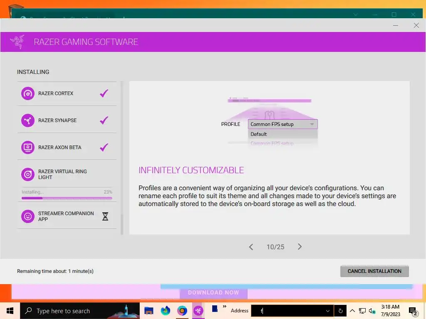Click the INSTALLING section heading

tap(33, 72)
